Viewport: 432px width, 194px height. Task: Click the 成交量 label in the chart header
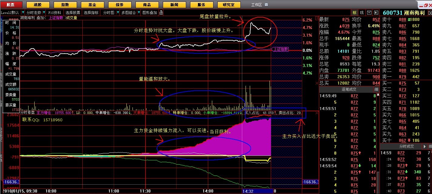click(x=72, y=18)
